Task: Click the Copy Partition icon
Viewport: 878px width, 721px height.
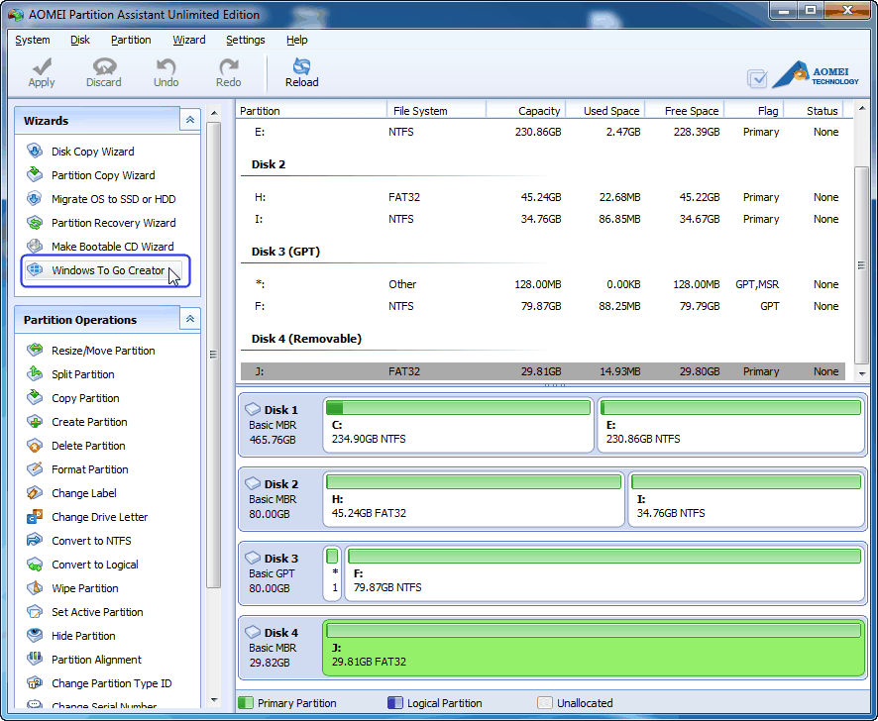Action: (35, 397)
